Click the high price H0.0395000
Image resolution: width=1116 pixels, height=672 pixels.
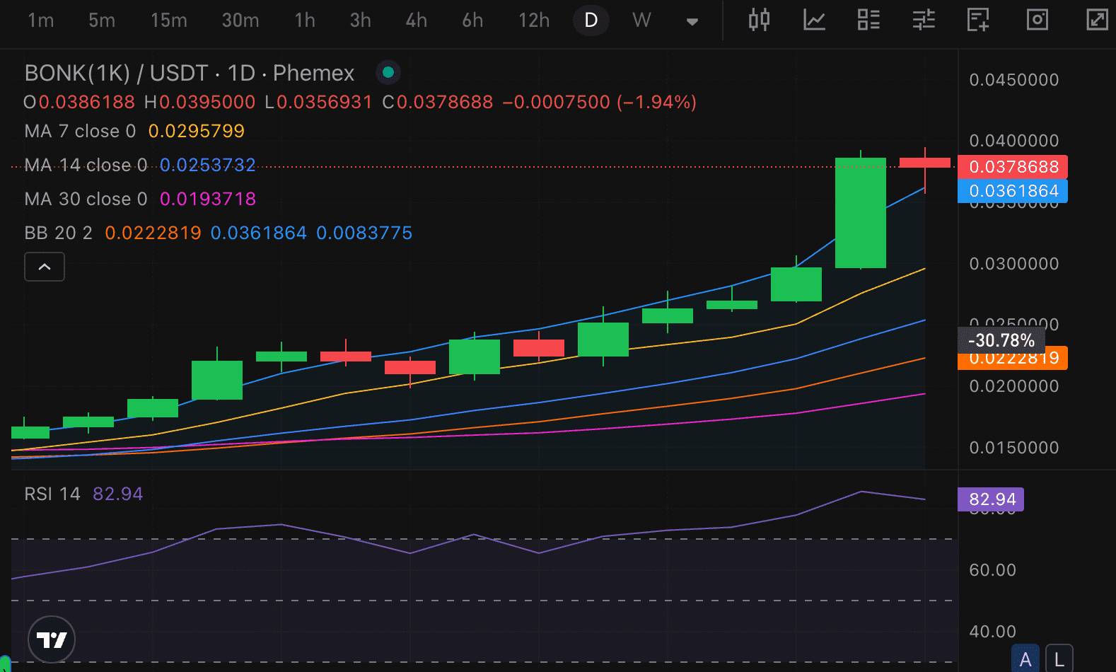click(x=200, y=102)
